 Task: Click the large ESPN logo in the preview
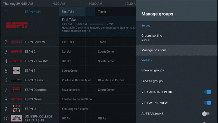(x=17, y=25)
